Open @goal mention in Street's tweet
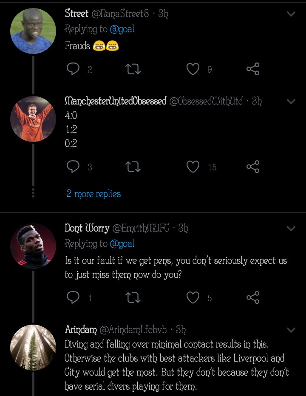This screenshot has height=396, width=306. 122,29
